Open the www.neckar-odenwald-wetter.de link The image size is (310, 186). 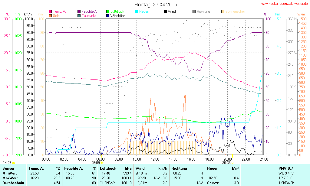pyautogui.click(x=284, y=4)
